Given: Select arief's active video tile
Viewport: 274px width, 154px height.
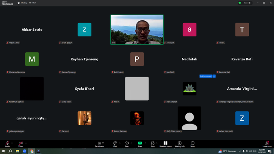Looking at the screenshot, I should click(x=137, y=30).
